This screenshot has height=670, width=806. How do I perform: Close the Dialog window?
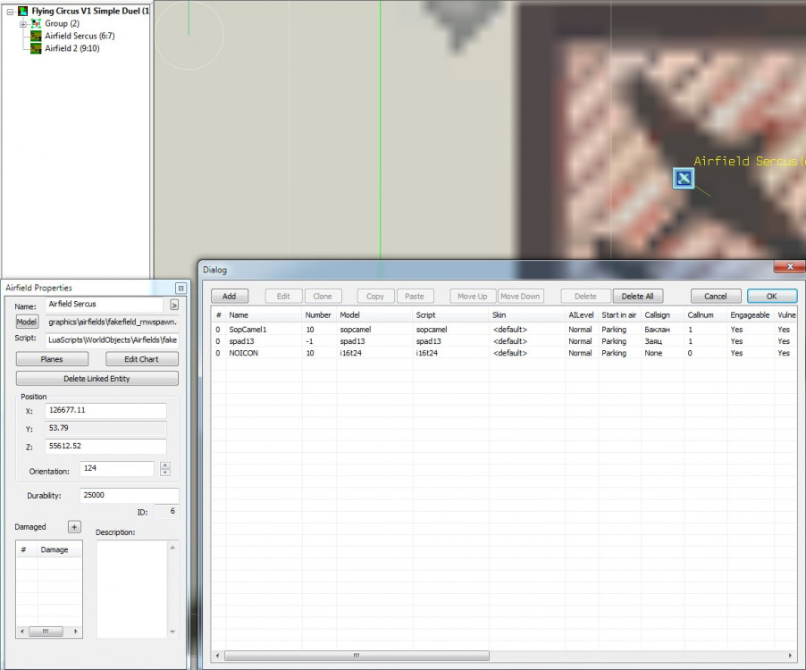pos(790,267)
